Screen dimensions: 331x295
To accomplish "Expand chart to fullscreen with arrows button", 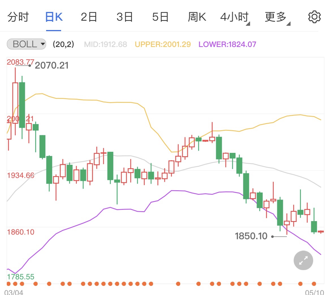I will coord(303,260).
